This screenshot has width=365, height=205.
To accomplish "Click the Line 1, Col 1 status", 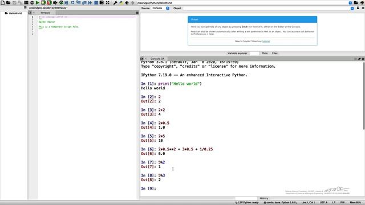I will coord(308,203).
